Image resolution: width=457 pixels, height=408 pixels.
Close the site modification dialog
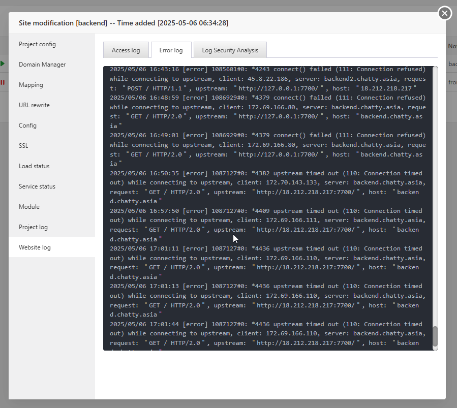click(x=444, y=13)
